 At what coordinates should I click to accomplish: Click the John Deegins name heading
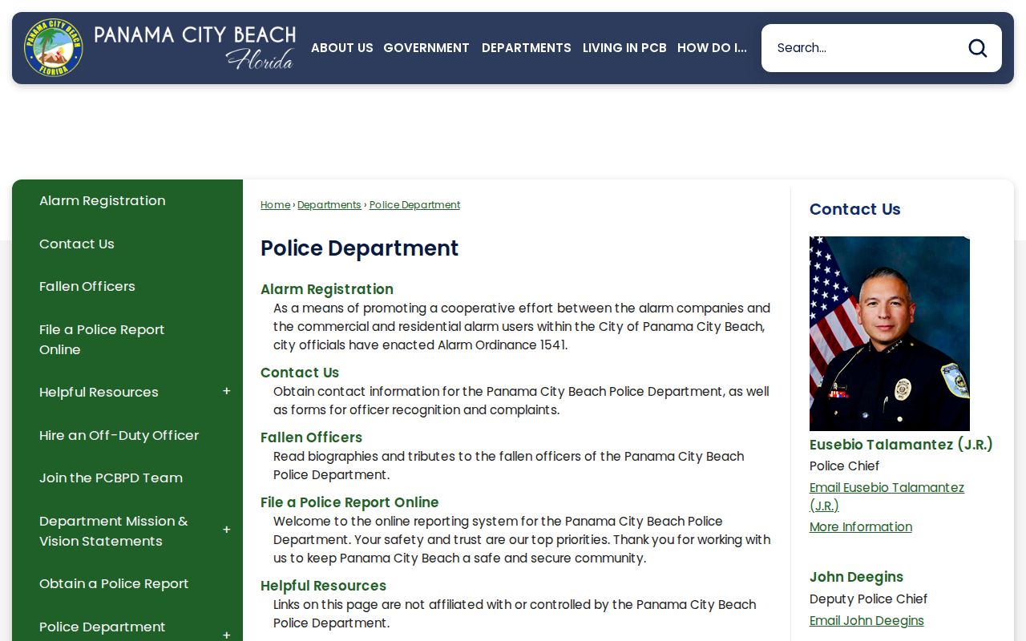856,577
